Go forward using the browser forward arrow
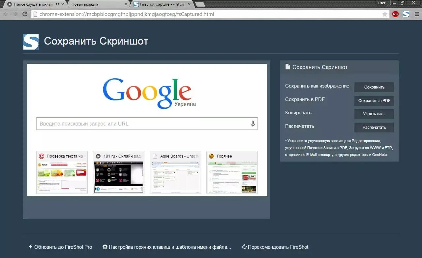Screen dimensions: 422x258 click(15, 14)
